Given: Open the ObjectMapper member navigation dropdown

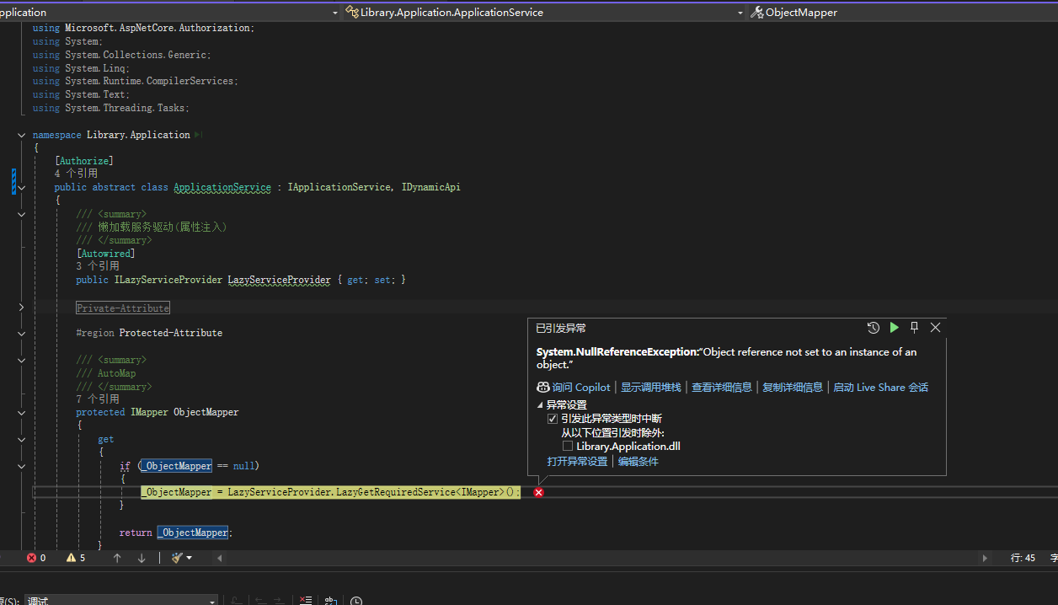Looking at the screenshot, I should (901, 13).
